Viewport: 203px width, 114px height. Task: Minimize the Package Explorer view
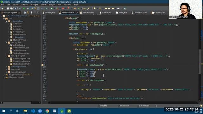tap(35, 12)
